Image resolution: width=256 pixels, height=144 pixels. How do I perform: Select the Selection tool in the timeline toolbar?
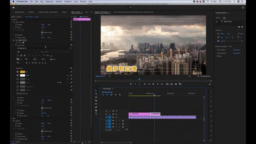[x=96, y=91]
